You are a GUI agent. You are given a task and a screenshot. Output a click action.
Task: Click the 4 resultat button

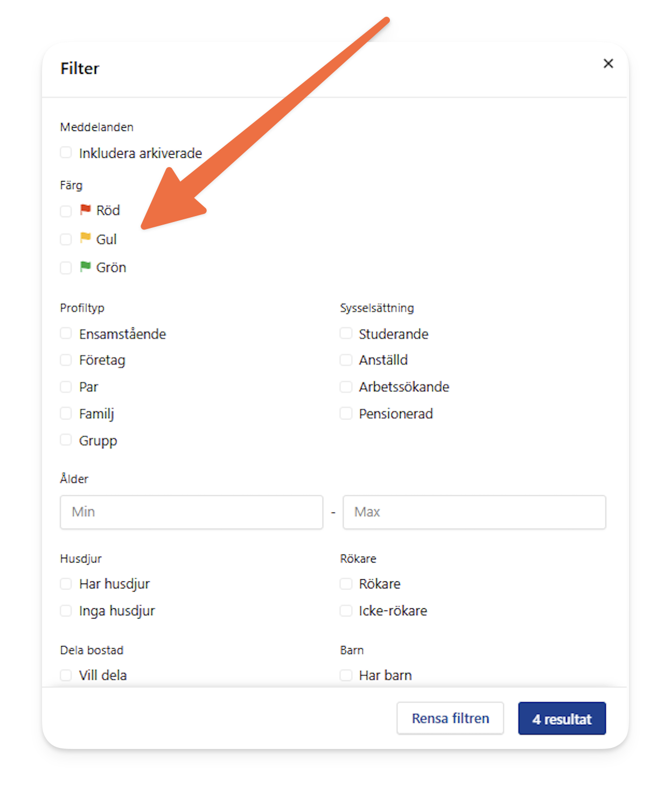coord(562,718)
